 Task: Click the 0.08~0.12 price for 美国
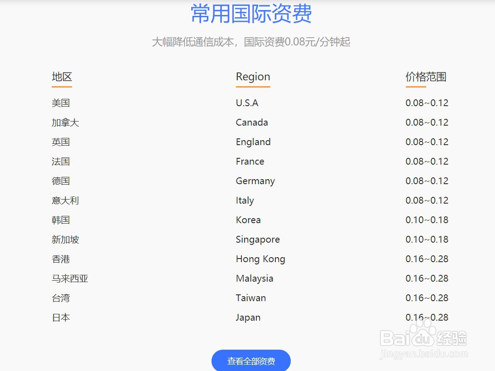pyautogui.click(x=426, y=103)
